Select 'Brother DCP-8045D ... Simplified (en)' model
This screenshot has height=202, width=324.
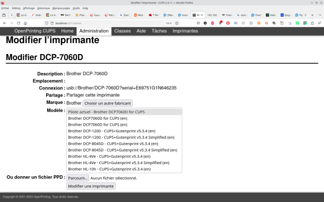tap(124, 150)
